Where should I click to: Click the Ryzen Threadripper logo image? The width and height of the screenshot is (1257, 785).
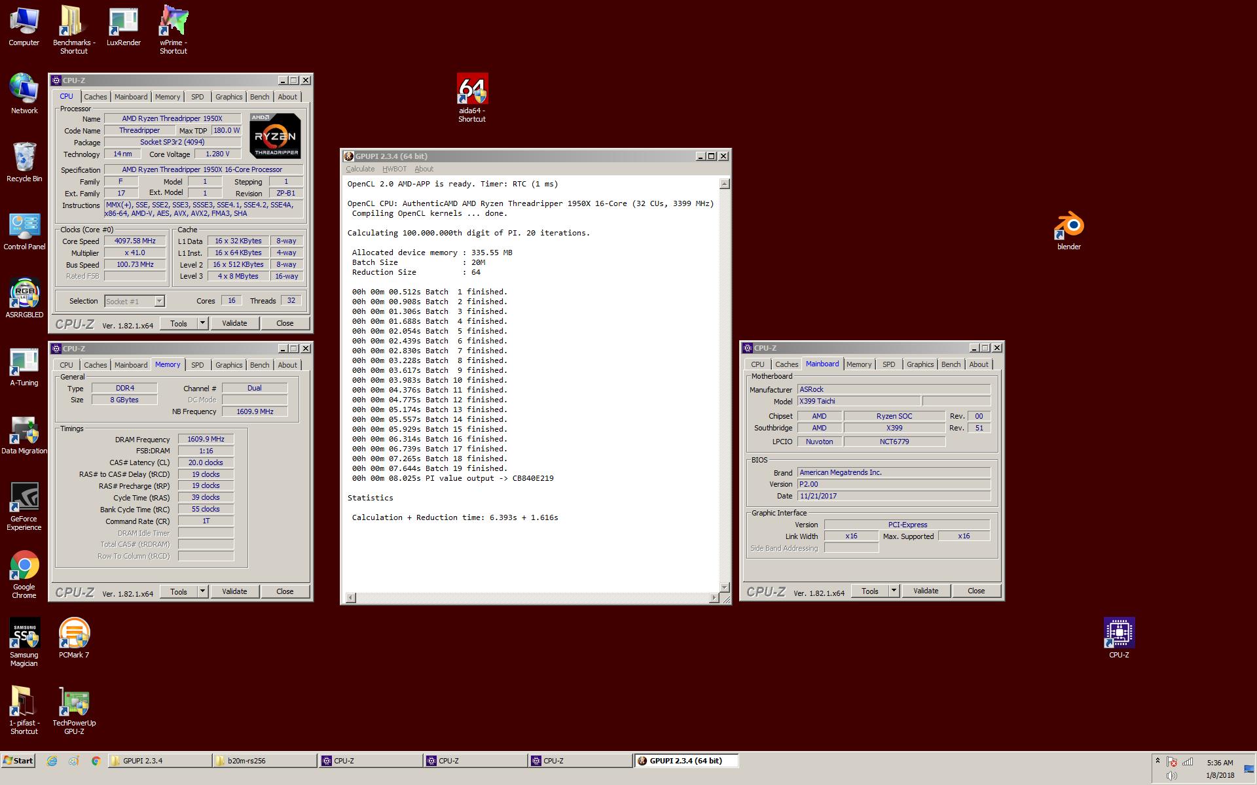click(x=275, y=135)
